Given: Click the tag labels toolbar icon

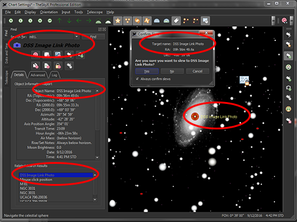Looking at the screenshot, I should (x=176, y=21).
